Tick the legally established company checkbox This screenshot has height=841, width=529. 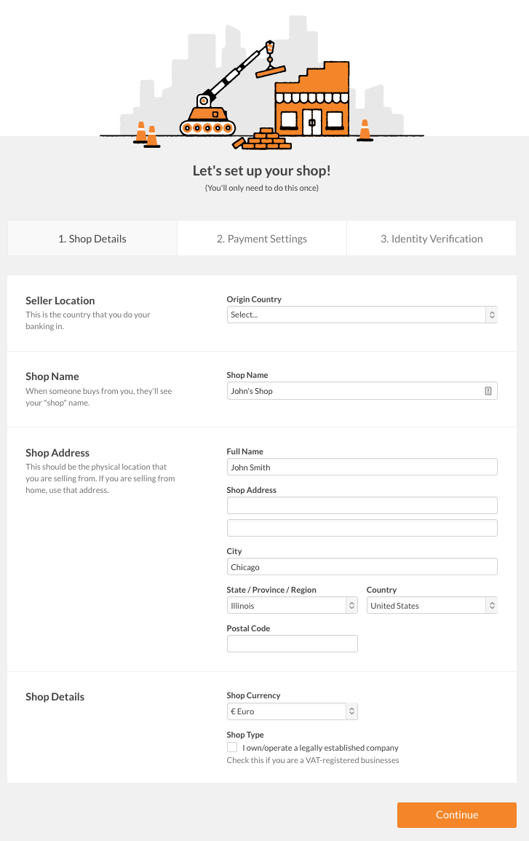pos(232,747)
